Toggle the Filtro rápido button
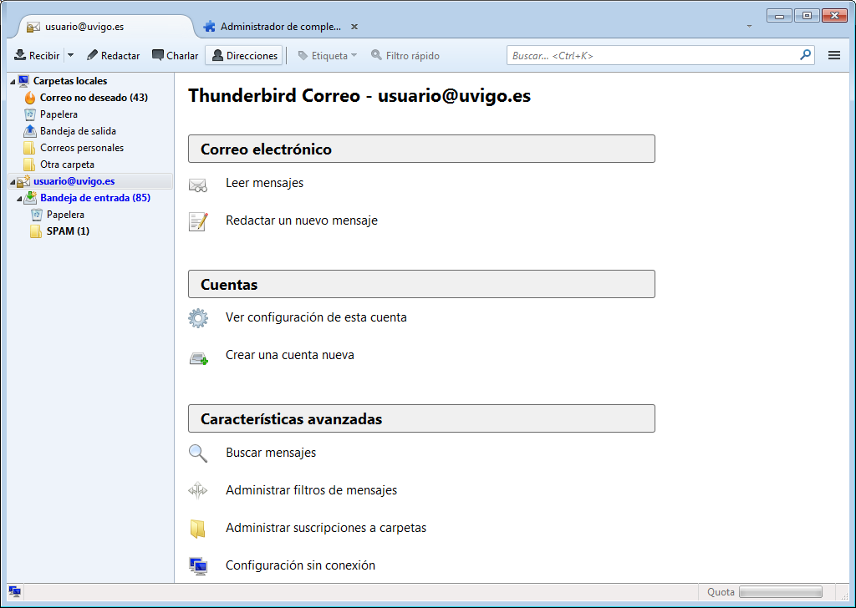856x608 pixels. click(x=405, y=55)
